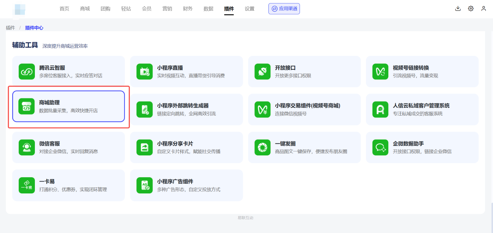Click the user profile icon
This screenshot has width=493, height=233.
(x=483, y=9)
